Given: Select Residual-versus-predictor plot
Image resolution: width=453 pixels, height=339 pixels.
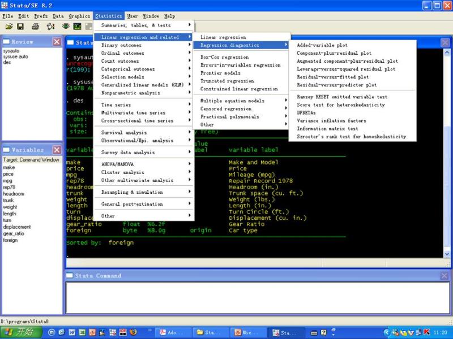Looking at the screenshot, I should click(352, 85).
